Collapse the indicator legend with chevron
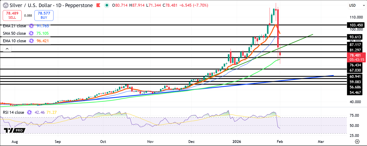The width and height of the screenshot is (367, 146). pos(7,49)
